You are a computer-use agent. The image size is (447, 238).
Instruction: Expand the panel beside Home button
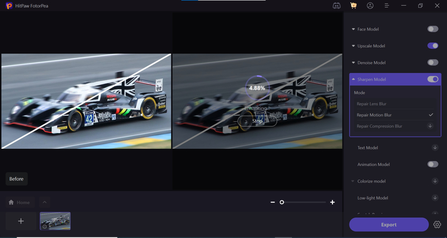tap(45, 203)
